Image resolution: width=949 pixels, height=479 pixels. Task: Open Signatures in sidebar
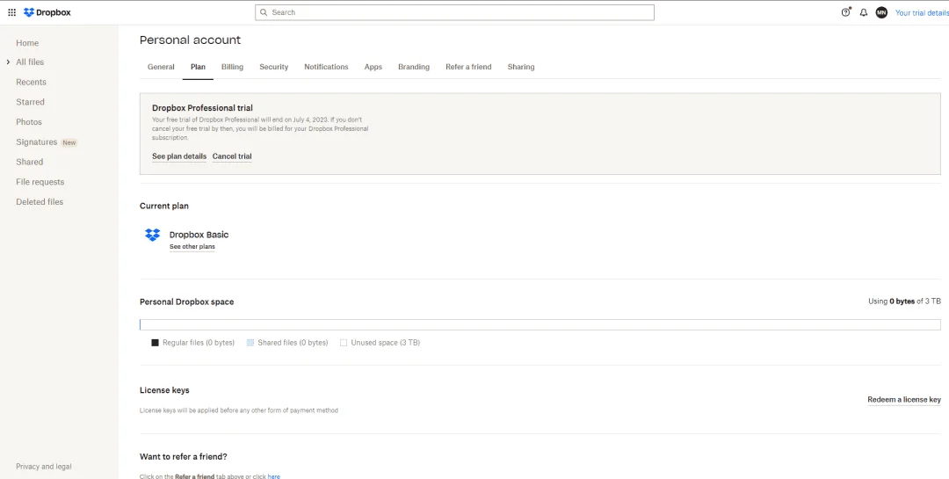36,142
